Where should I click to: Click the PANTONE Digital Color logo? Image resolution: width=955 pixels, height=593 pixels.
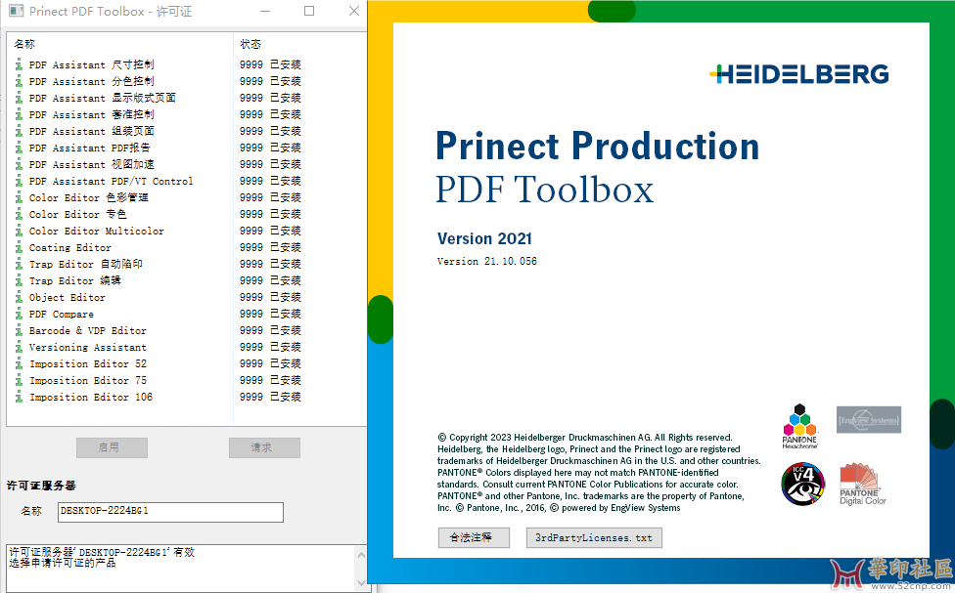coord(862,485)
